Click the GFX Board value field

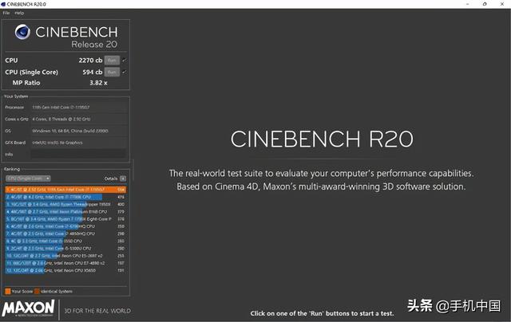coord(78,143)
